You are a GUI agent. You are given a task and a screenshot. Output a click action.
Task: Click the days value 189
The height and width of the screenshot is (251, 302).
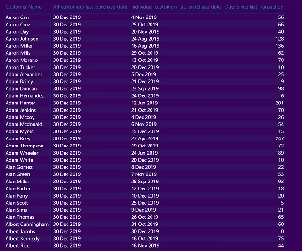[279, 153]
